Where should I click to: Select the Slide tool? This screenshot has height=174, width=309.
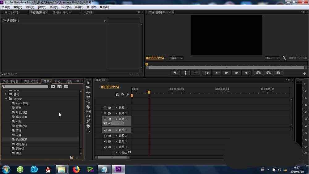click(x=88, y=116)
